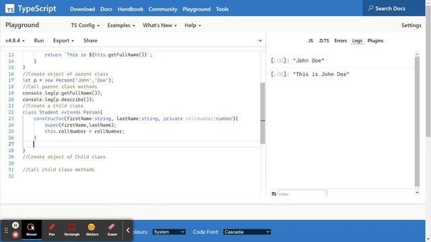This screenshot has height=242, width=431.
Task: Open the Handbook link
Action: pyautogui.click(x=130, y=9)
